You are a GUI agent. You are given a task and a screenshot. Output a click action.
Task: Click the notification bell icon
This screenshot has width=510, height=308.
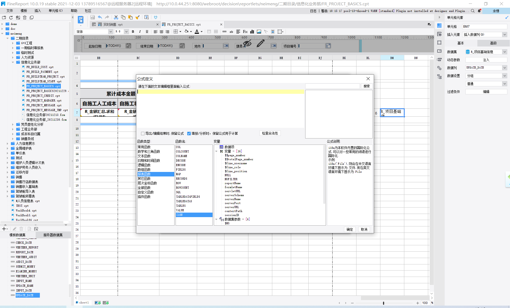479,11
